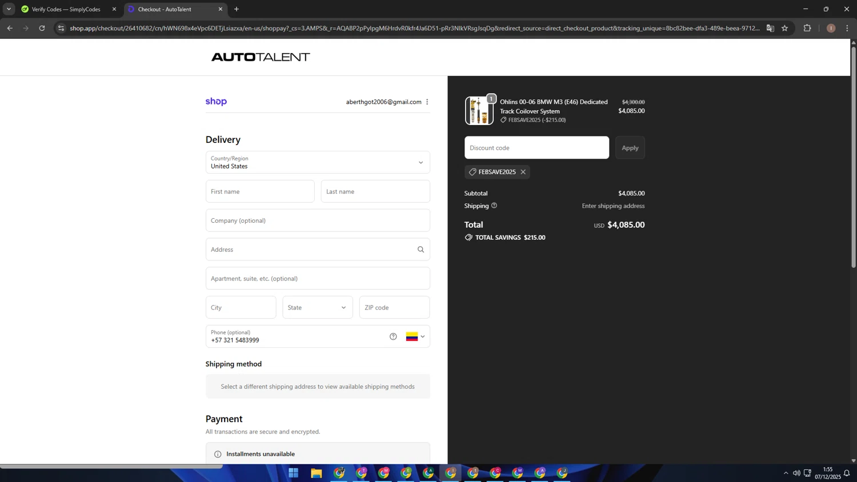Click the browser address bar URL
Screen dimensions: 857x482
coord(414,28)
